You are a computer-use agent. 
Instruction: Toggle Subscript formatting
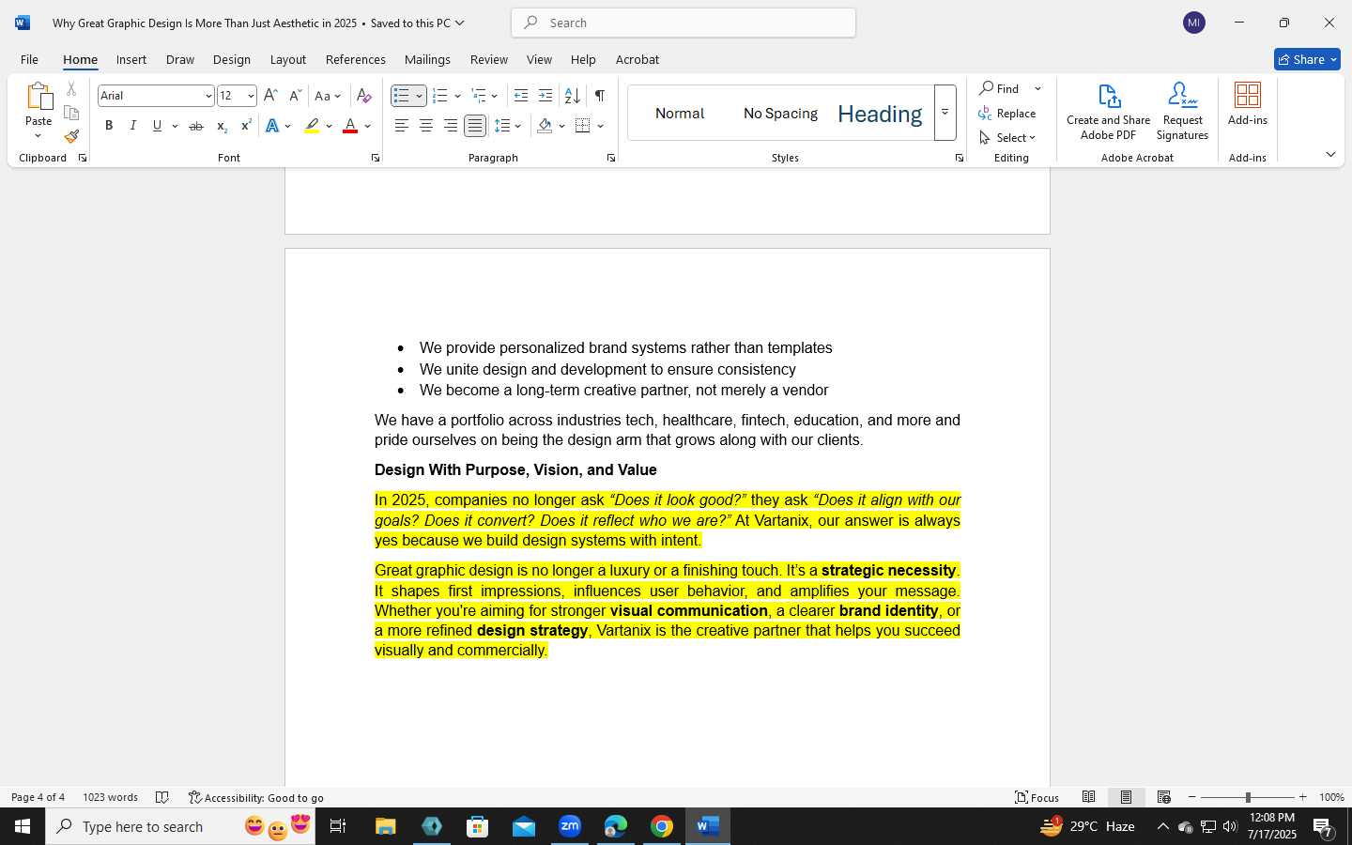(222, 126)
